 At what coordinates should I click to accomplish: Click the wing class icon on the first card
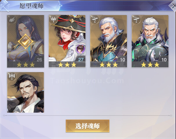(12, 20)
